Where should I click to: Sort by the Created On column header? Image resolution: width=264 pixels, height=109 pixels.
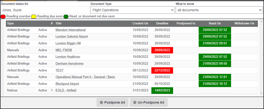(140, 23)
